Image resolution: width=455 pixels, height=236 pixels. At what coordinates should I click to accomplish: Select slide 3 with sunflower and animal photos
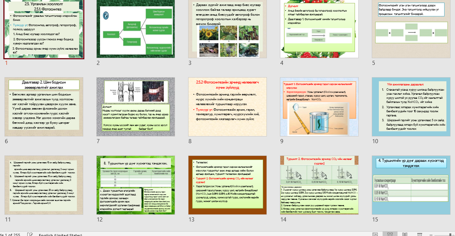tap(227, 29)
